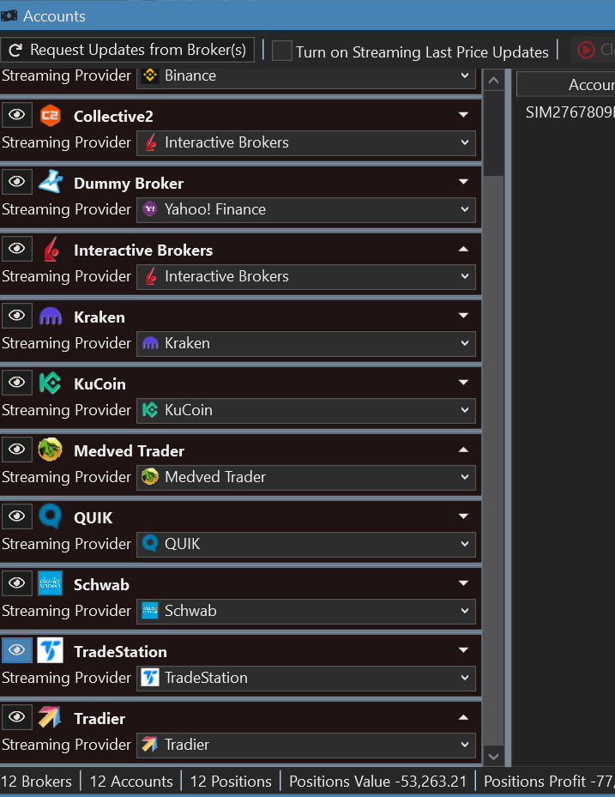Toggle visibility eye for TradeStation broker

pos(16,650)
